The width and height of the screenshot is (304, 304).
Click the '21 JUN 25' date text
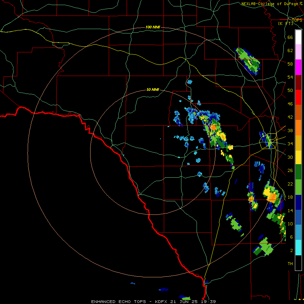184,302
